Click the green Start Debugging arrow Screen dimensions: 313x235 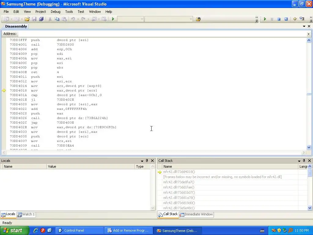coord(113,19)
